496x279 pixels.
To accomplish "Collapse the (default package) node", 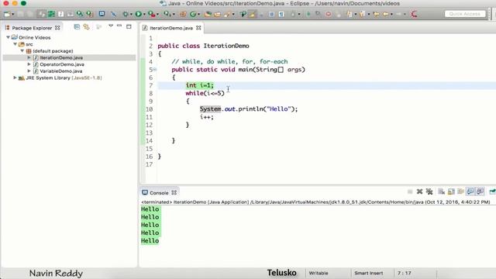I will pyautogui.click(x=22, y=51).
